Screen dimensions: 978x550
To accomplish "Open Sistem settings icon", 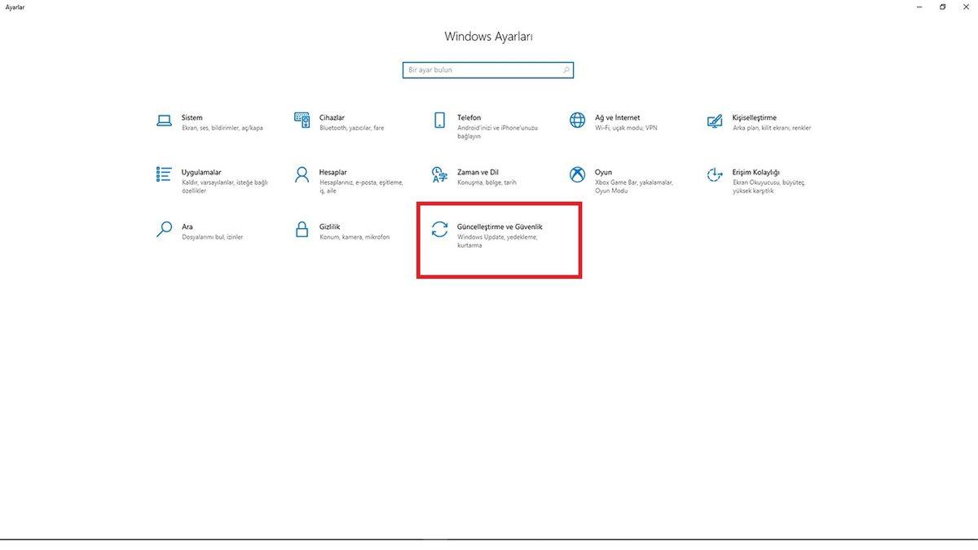I will click(163, 121).
